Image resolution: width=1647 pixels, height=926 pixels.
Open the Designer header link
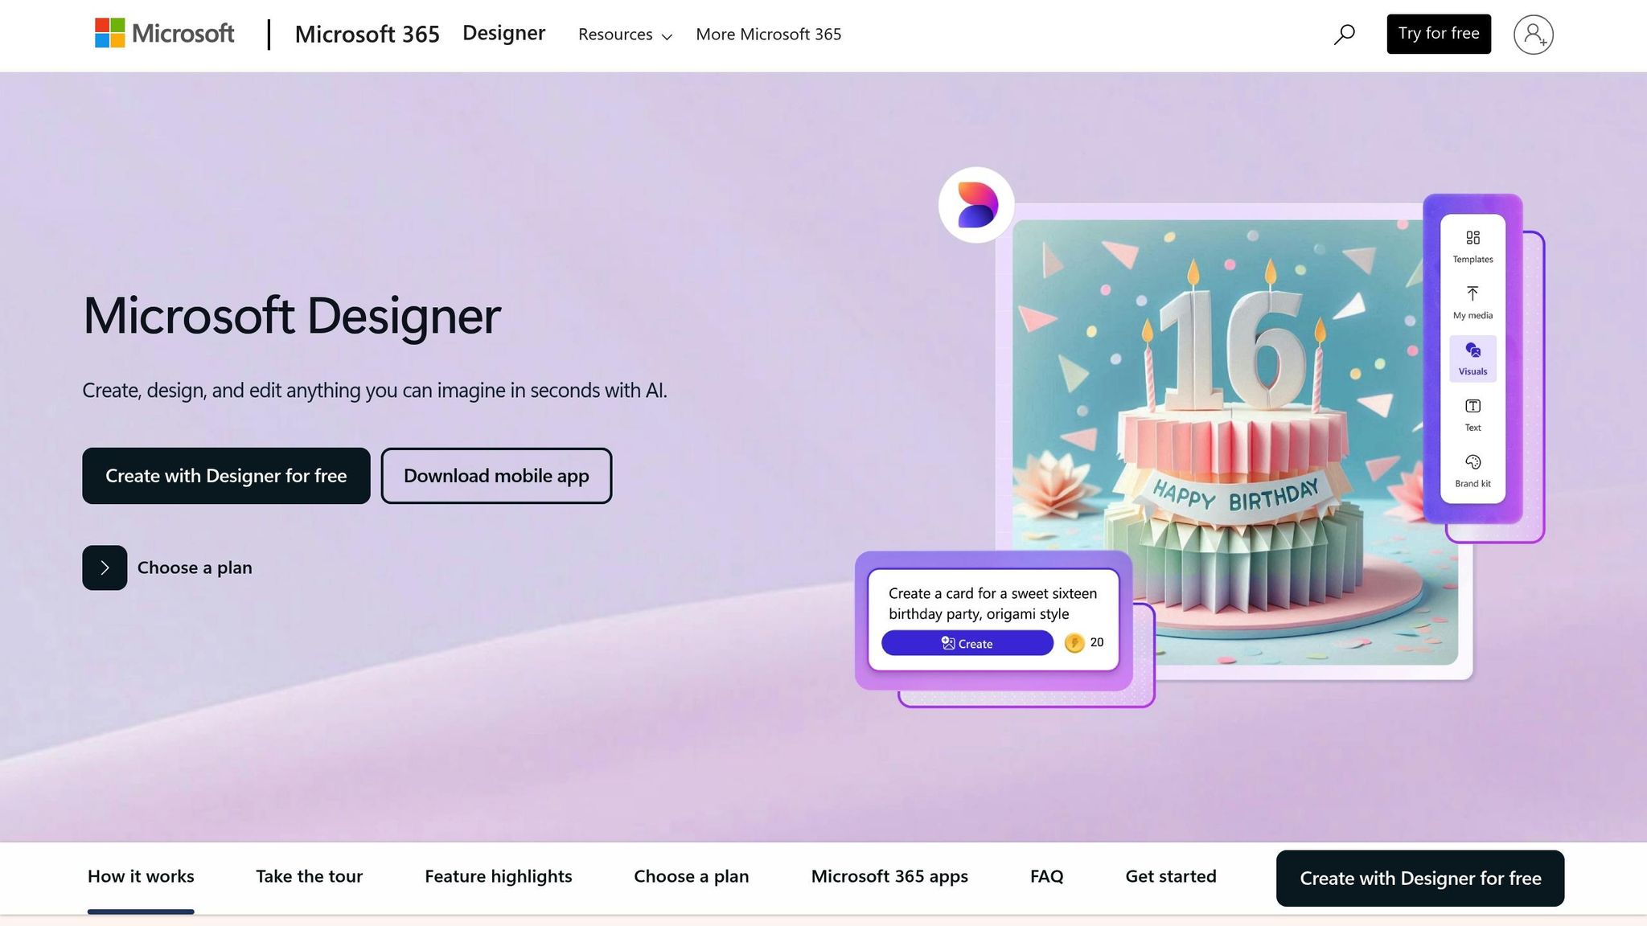pos(503,33)
